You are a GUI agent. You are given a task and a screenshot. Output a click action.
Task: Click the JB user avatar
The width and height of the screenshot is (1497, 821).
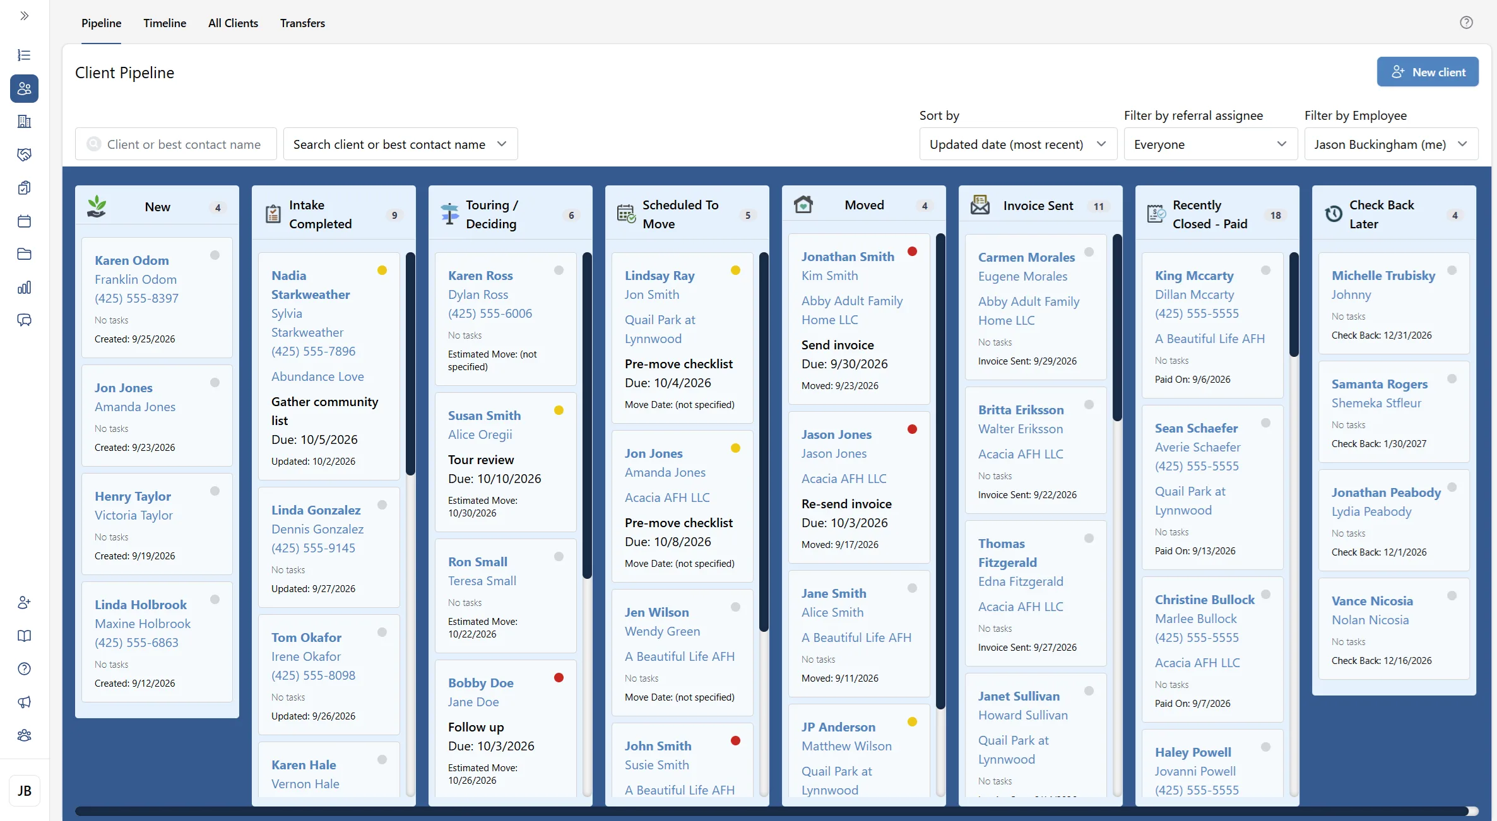(x=25, y=791)
